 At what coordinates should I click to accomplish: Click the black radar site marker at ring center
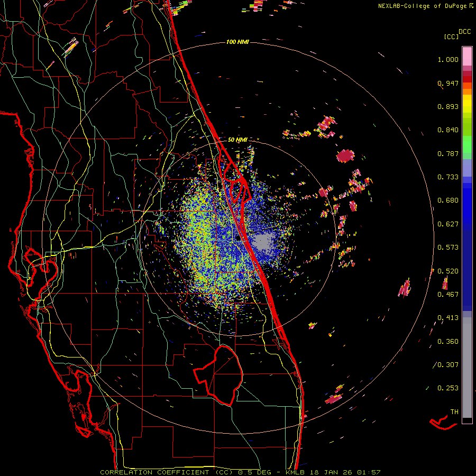(x=237, y=239)
